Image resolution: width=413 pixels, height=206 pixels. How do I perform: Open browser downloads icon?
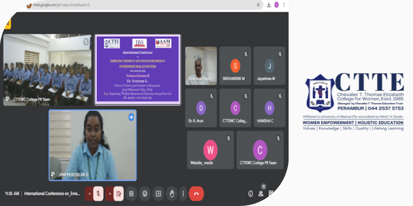[x=268, y=5]
